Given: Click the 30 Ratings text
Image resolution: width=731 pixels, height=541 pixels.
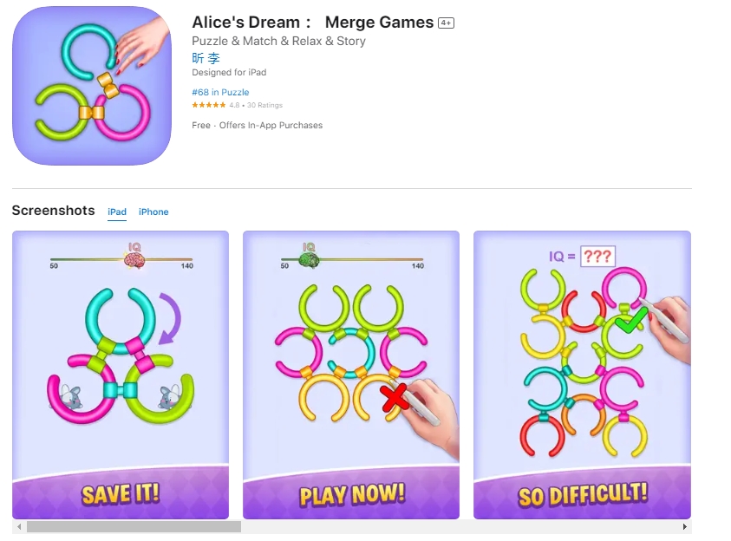Looking at the screenshot, I should pyautogui.click(x=264, y=105).
